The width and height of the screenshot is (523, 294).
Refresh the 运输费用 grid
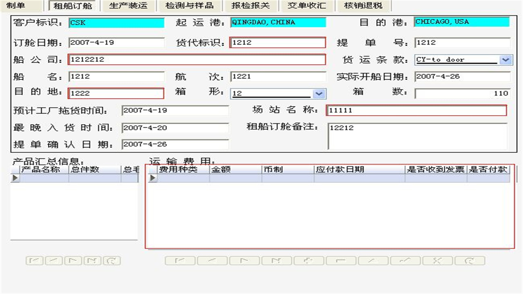pos(469,260)
